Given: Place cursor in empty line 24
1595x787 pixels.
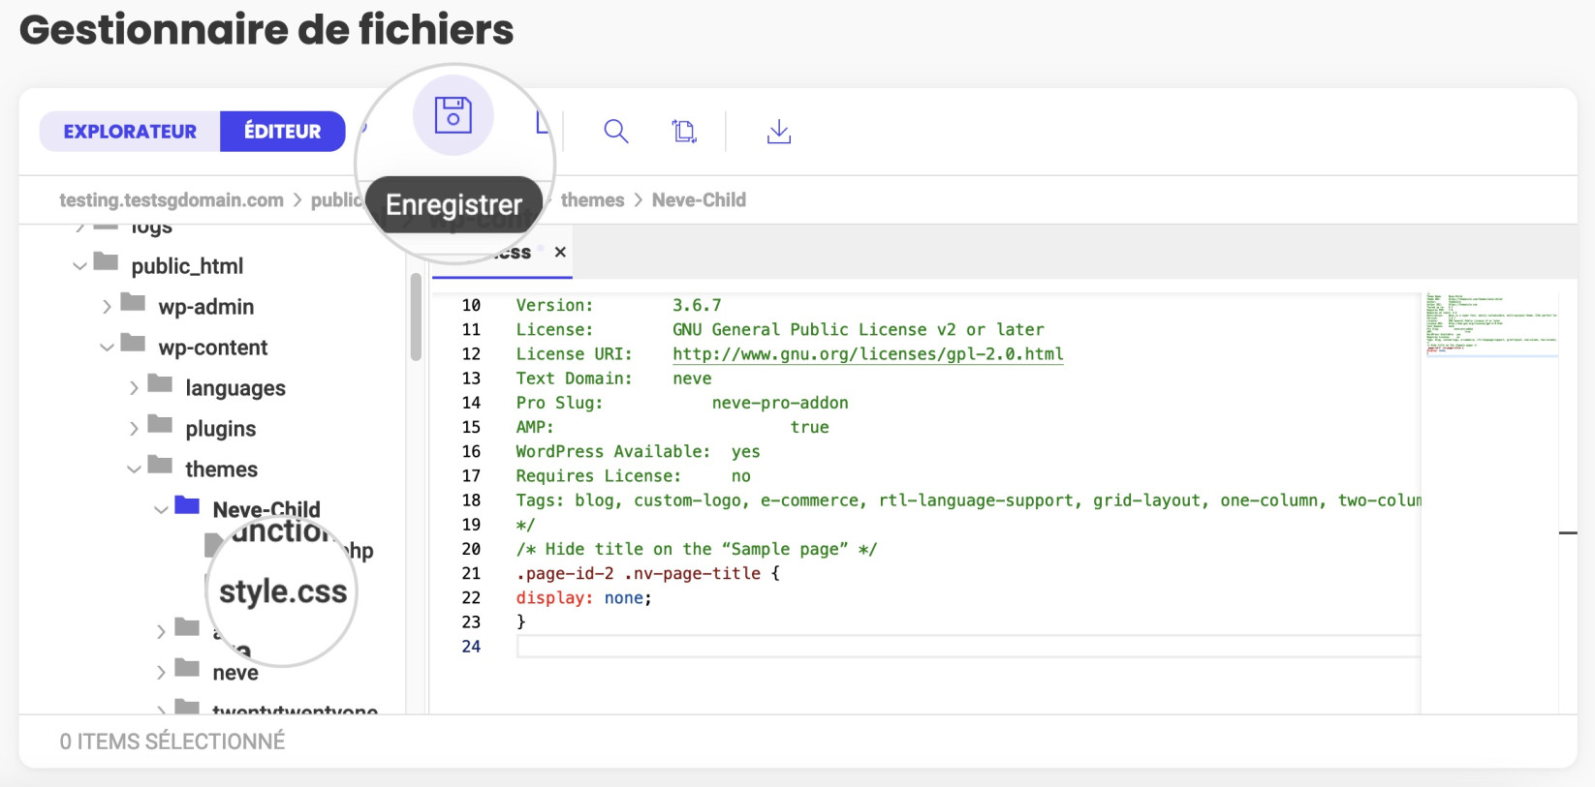Looking at the screenshot, I should tap(969, 647).
